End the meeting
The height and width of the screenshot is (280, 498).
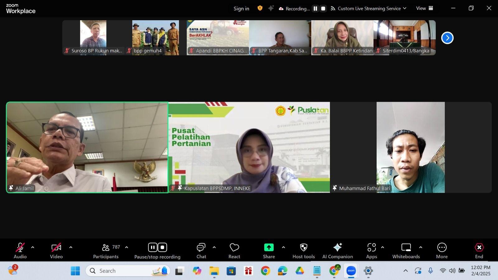click(479, 250)
